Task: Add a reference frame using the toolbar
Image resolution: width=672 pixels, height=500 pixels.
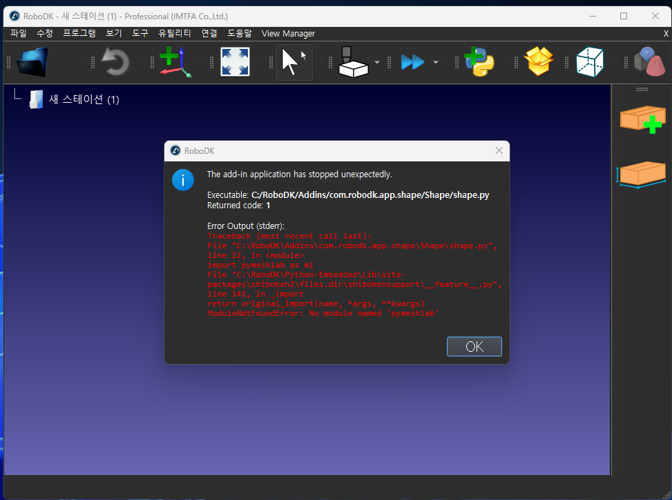Action: pos(173,63)
